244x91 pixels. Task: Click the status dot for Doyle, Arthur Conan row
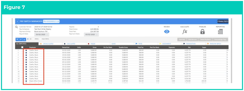tap(26, 81)
